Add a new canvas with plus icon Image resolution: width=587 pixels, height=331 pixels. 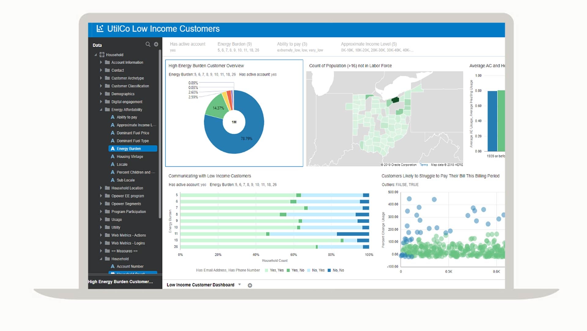coord(250,285)
